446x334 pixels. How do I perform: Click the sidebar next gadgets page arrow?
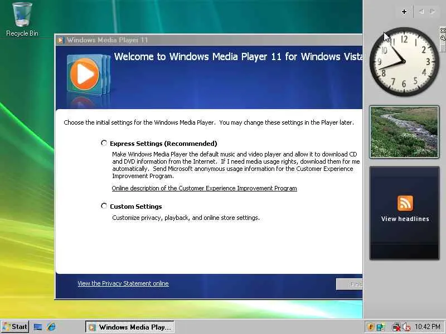[433, 11]
